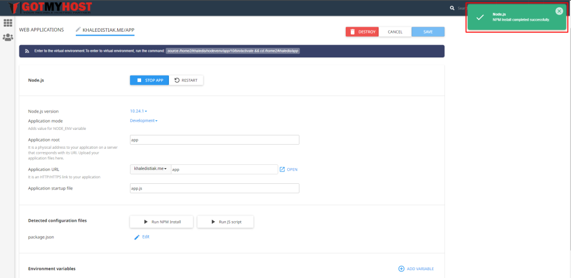Screen dimensions: 571x278
Task: Restart the Node.js application
Action: point(186,80)
